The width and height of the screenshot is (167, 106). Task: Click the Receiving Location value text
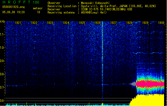point(118,6)
